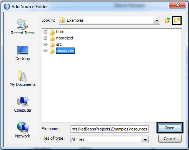Open the Files of type dropdown
The width and height of the screenshot is (189, 150).
(145, 139)
